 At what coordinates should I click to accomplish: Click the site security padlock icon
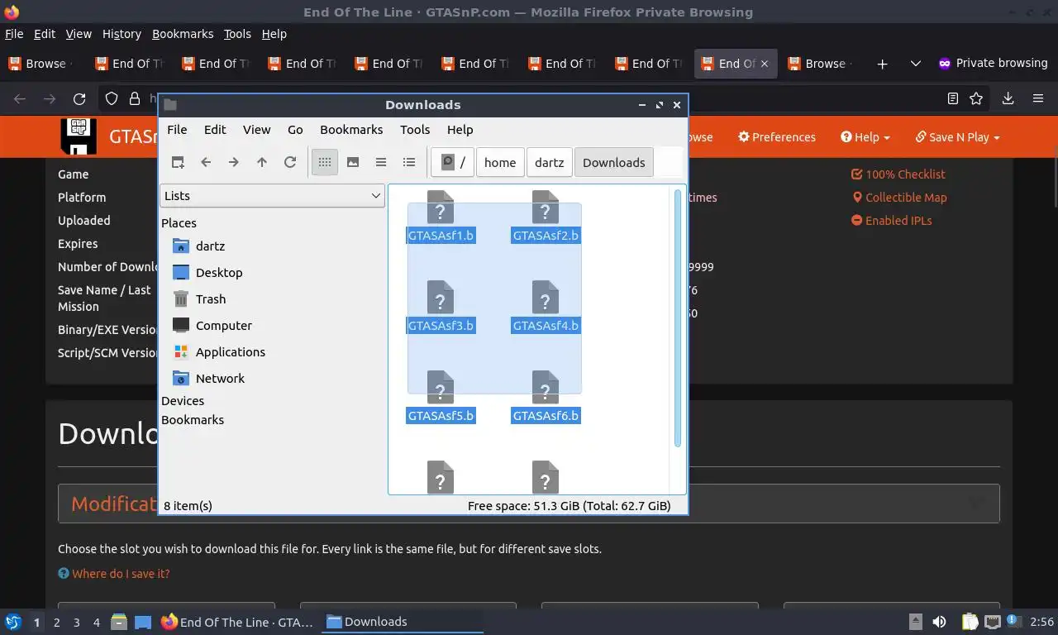point(135,98)
